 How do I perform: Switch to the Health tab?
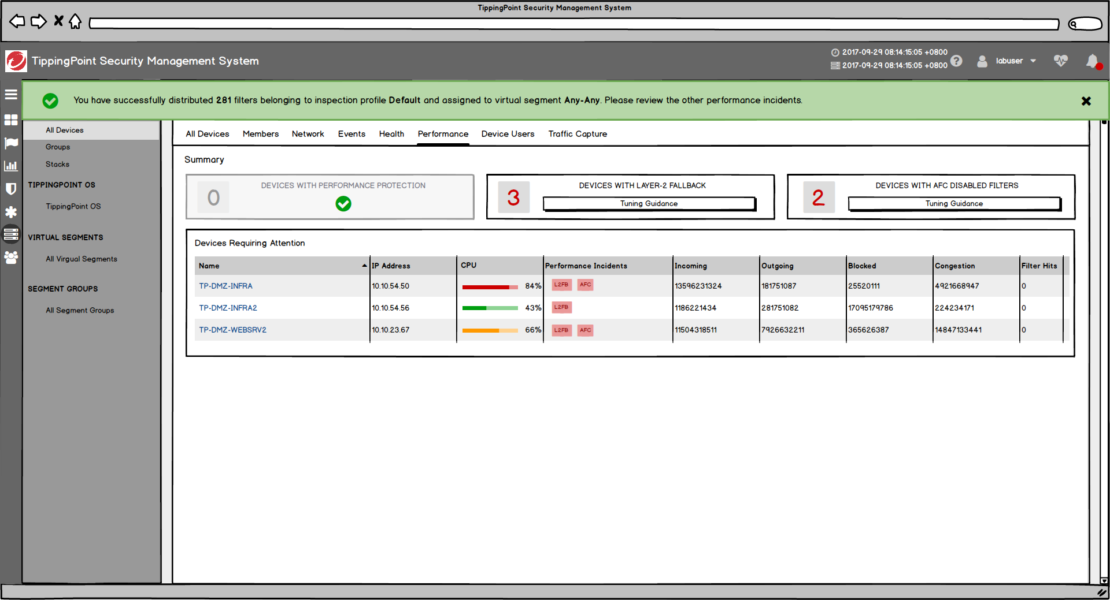pyautogui.click(x=391, y=134)
